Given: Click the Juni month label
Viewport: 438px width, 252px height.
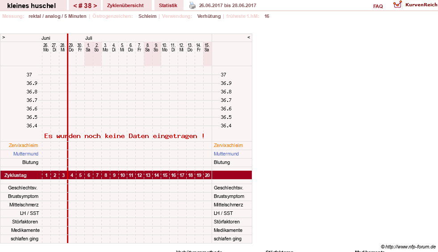Looking at the screenshot, I should tap(46, 38).
